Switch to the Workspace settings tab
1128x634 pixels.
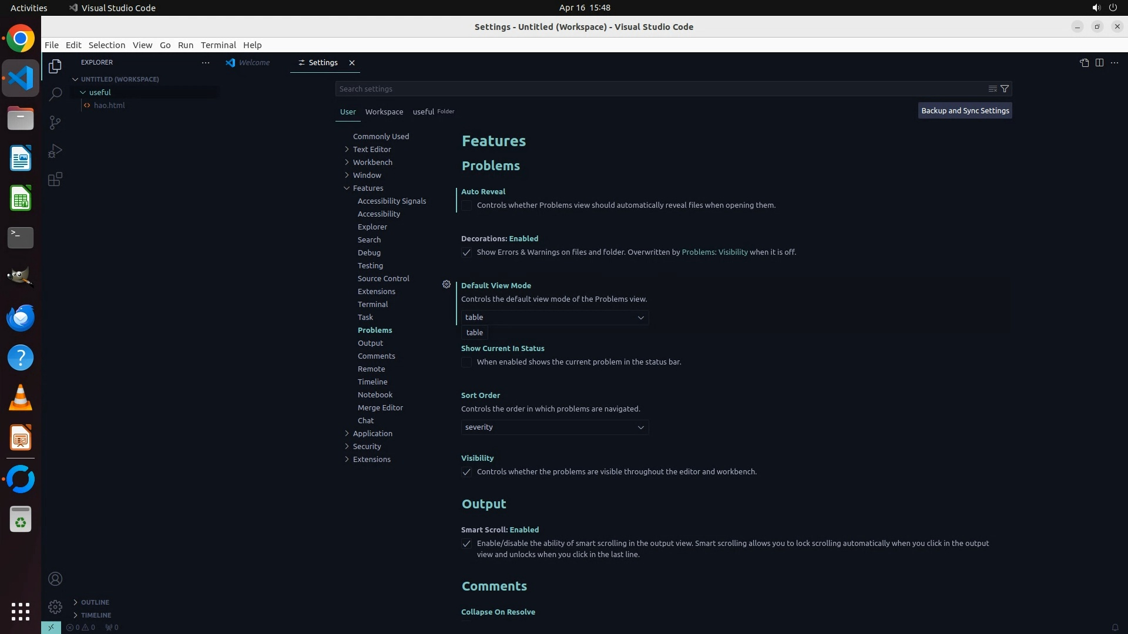pyautogui.click(x=384, y=112)
